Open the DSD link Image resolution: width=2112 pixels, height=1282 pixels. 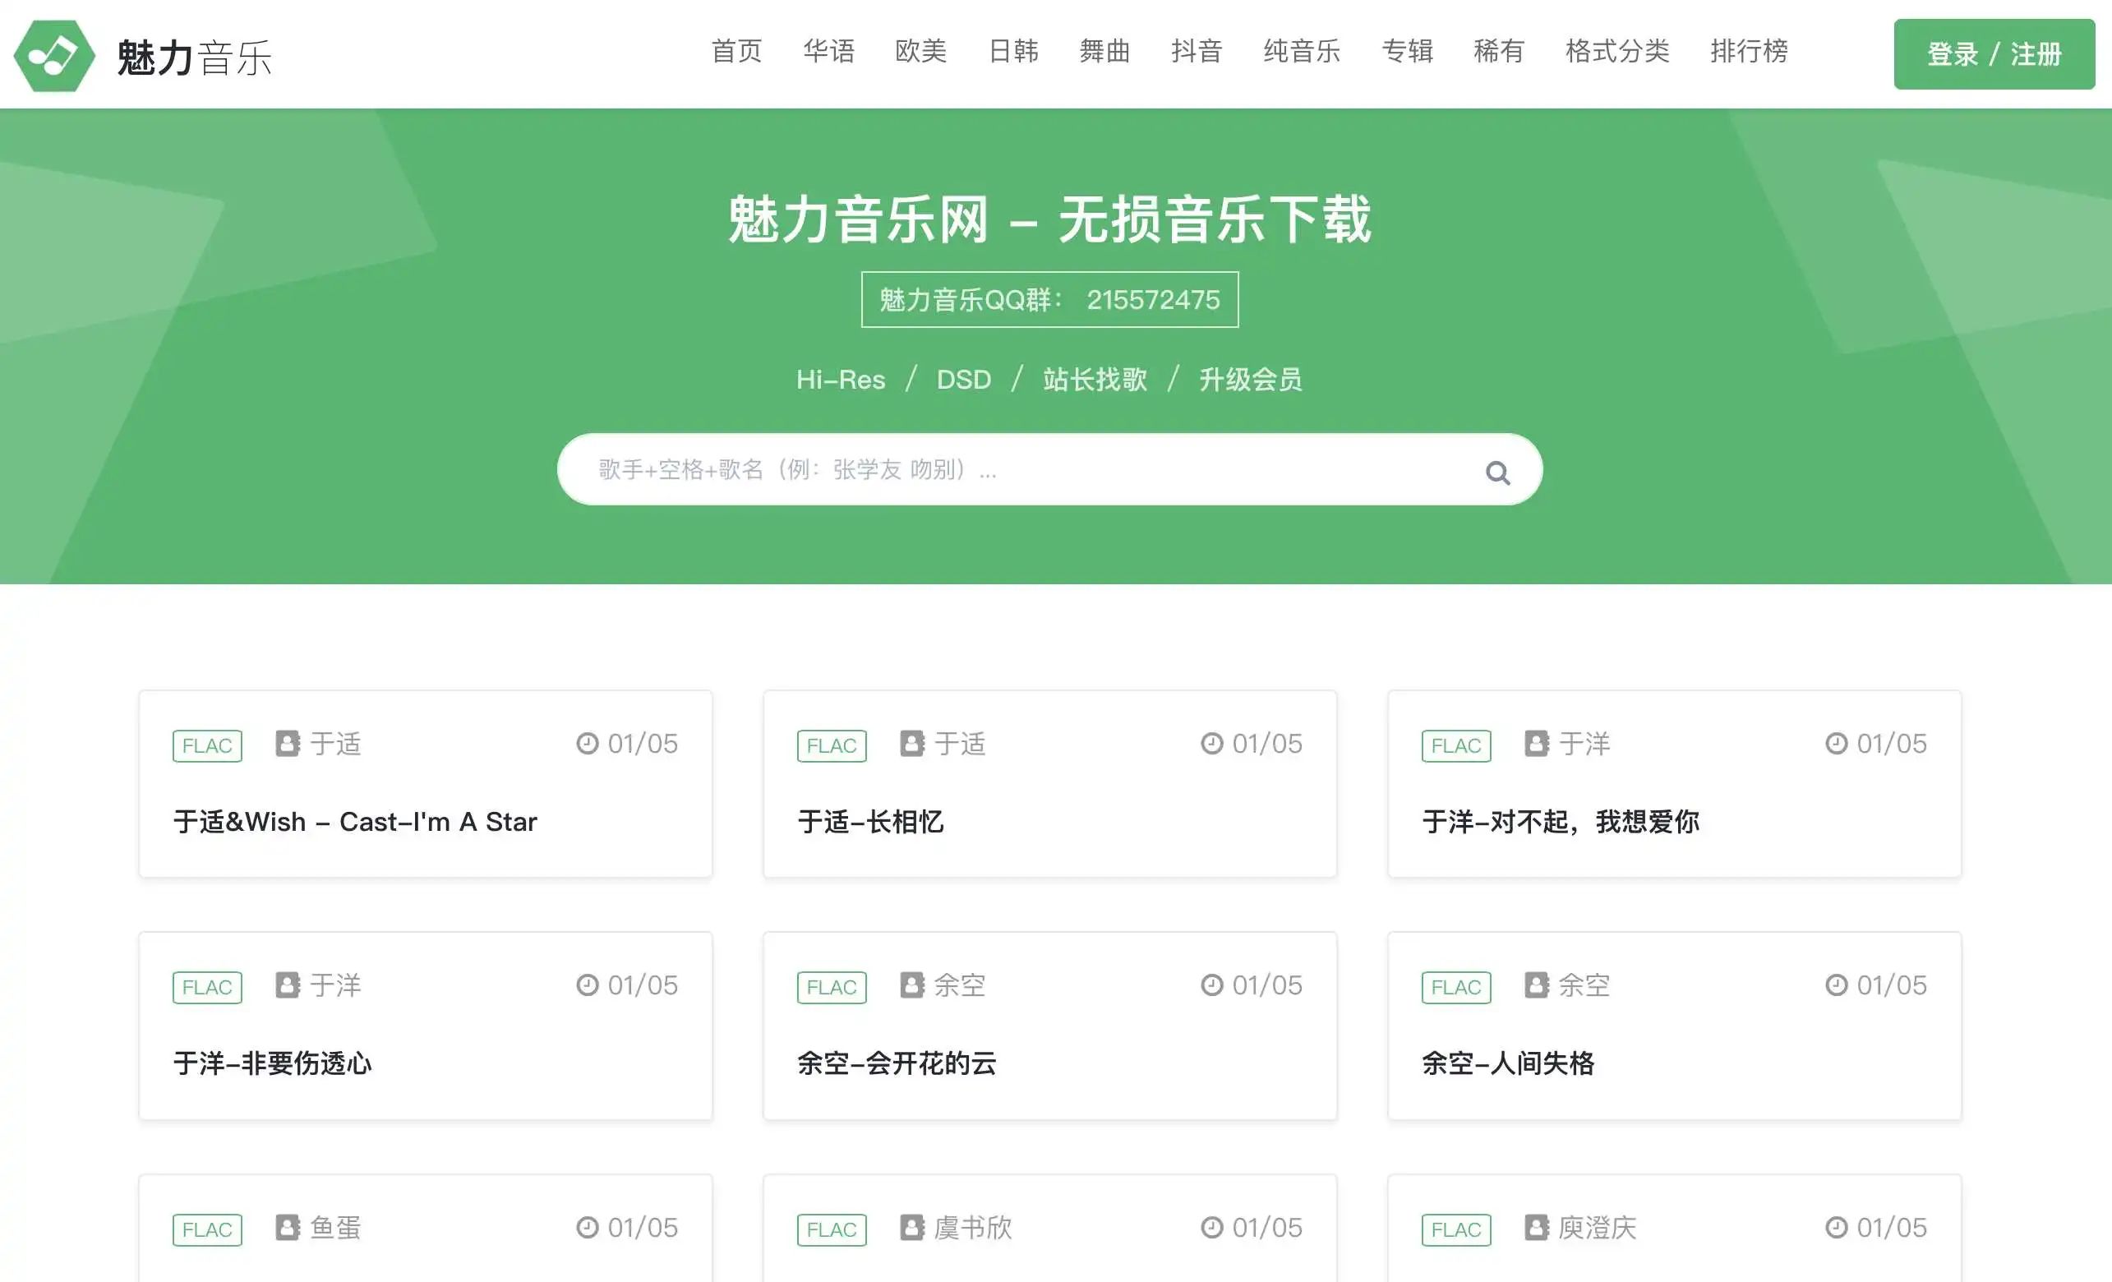[x=963, y=379]
